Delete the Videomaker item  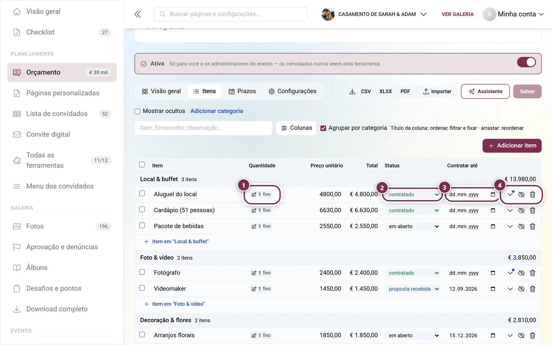point(532,289)
